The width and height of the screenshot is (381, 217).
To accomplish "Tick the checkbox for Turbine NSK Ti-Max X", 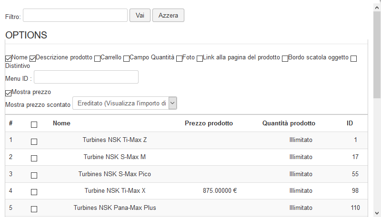I will tap(34, 192).
